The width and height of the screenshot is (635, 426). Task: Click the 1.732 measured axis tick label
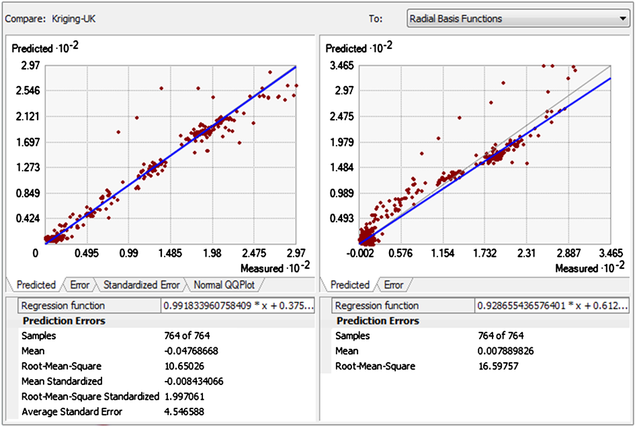(x=484, y=253)
